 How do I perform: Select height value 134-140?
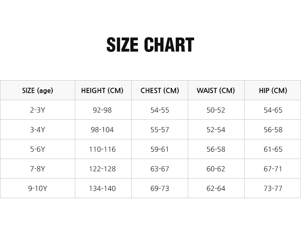coord(102,188)
